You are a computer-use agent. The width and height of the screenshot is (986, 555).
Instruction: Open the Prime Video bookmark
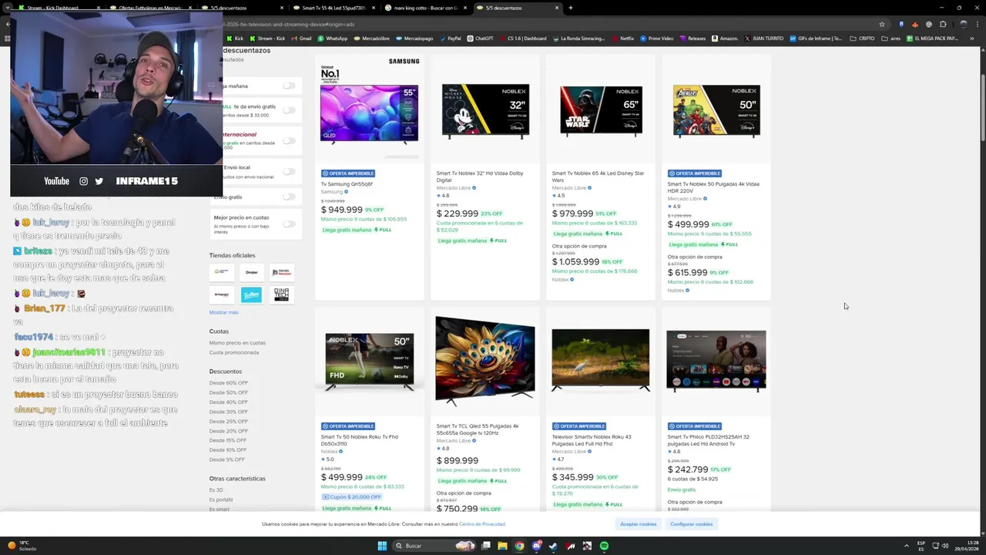656,38
